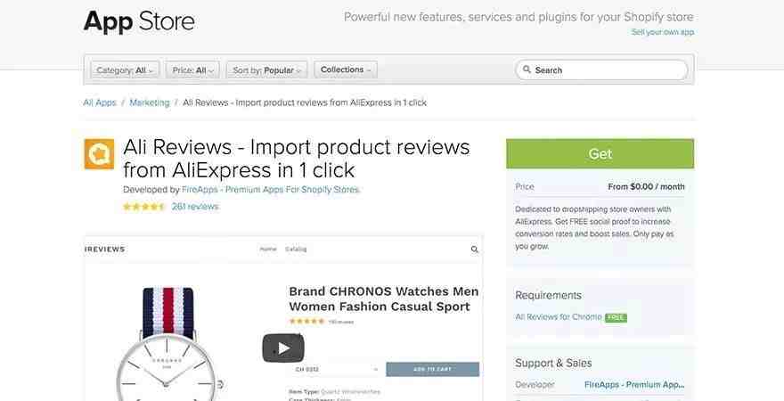This screenshot has height=401, width=784.
Task: Open the Marketing breadcrumb link
Action: pyautogui.click(x=150, y=102)
